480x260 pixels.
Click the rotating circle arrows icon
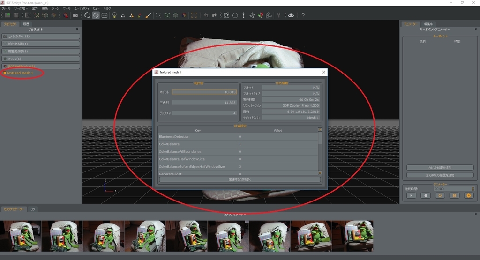(235, 15)
